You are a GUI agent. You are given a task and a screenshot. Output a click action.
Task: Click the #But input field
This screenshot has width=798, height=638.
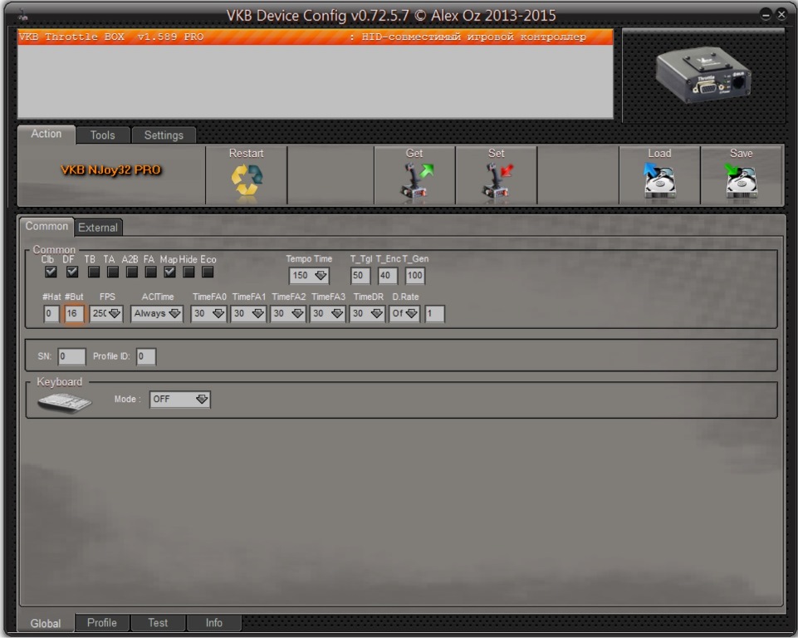(74, 314)
